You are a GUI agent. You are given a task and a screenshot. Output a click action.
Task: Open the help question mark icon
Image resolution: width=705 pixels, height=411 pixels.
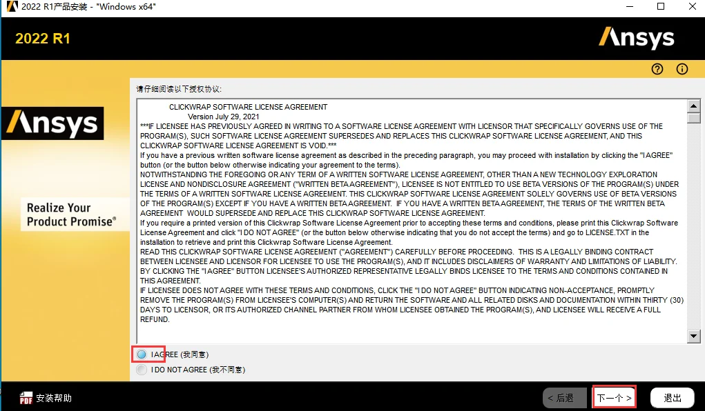tap(657, 69)
